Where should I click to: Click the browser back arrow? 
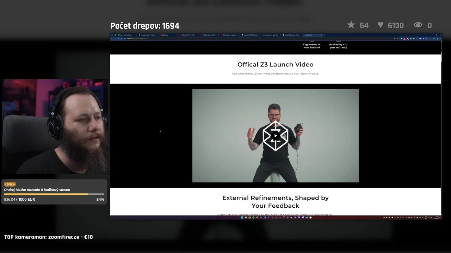click(112, 39)
